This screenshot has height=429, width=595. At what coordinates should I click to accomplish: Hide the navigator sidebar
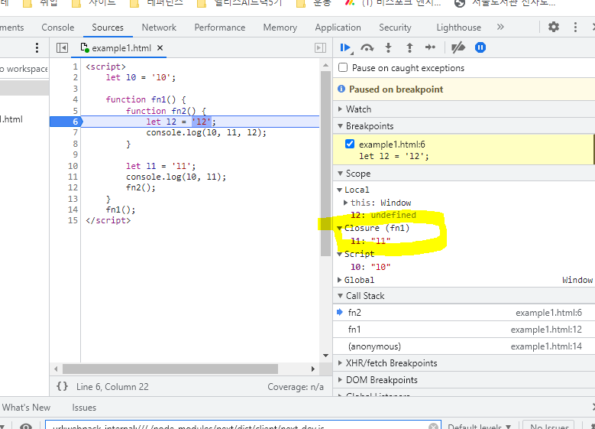click(62, 48)
